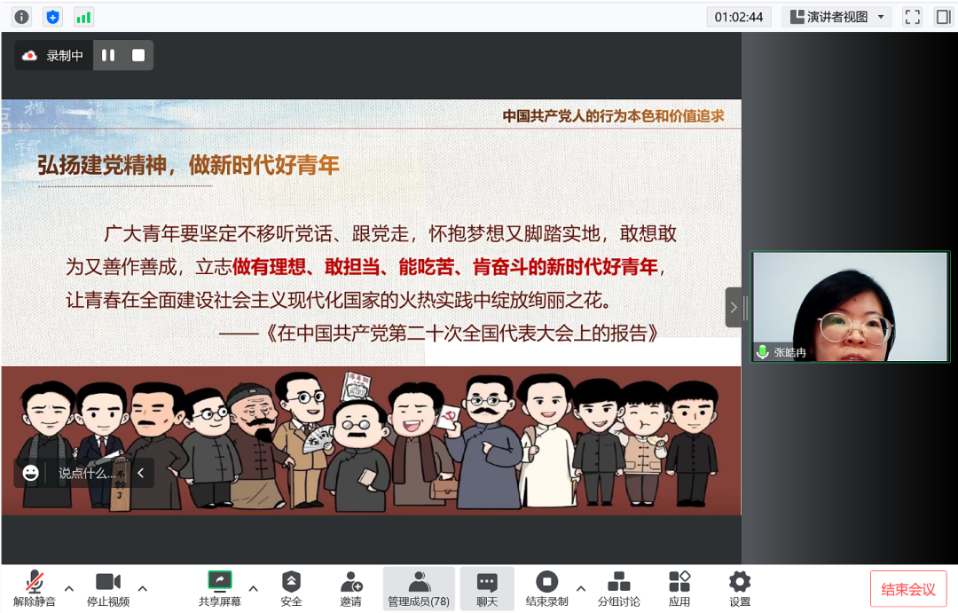Expand audio options next to 解除静音
The image size is (958, 613).
pos(69,588)
